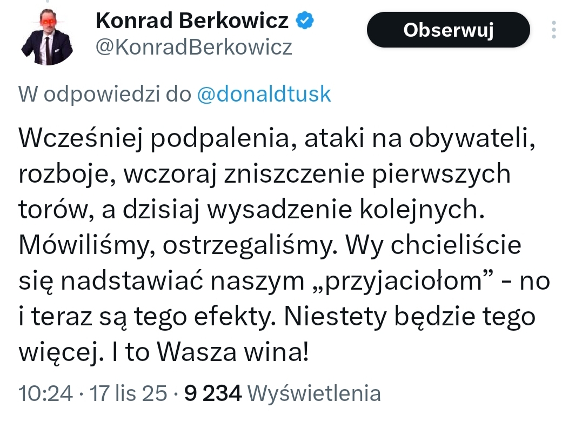
Task: Click the 'W odpowiedzi do' reply label
Action: 105,95
